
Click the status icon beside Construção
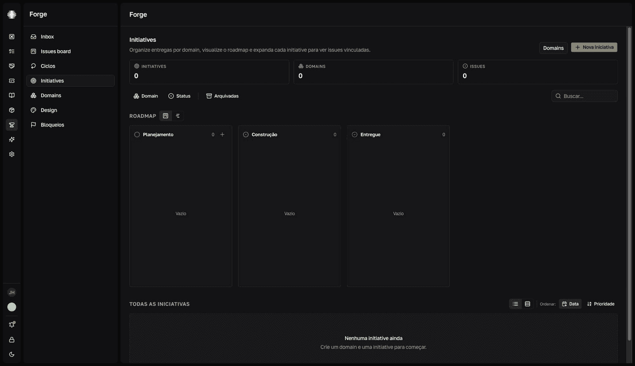(246, 134)
